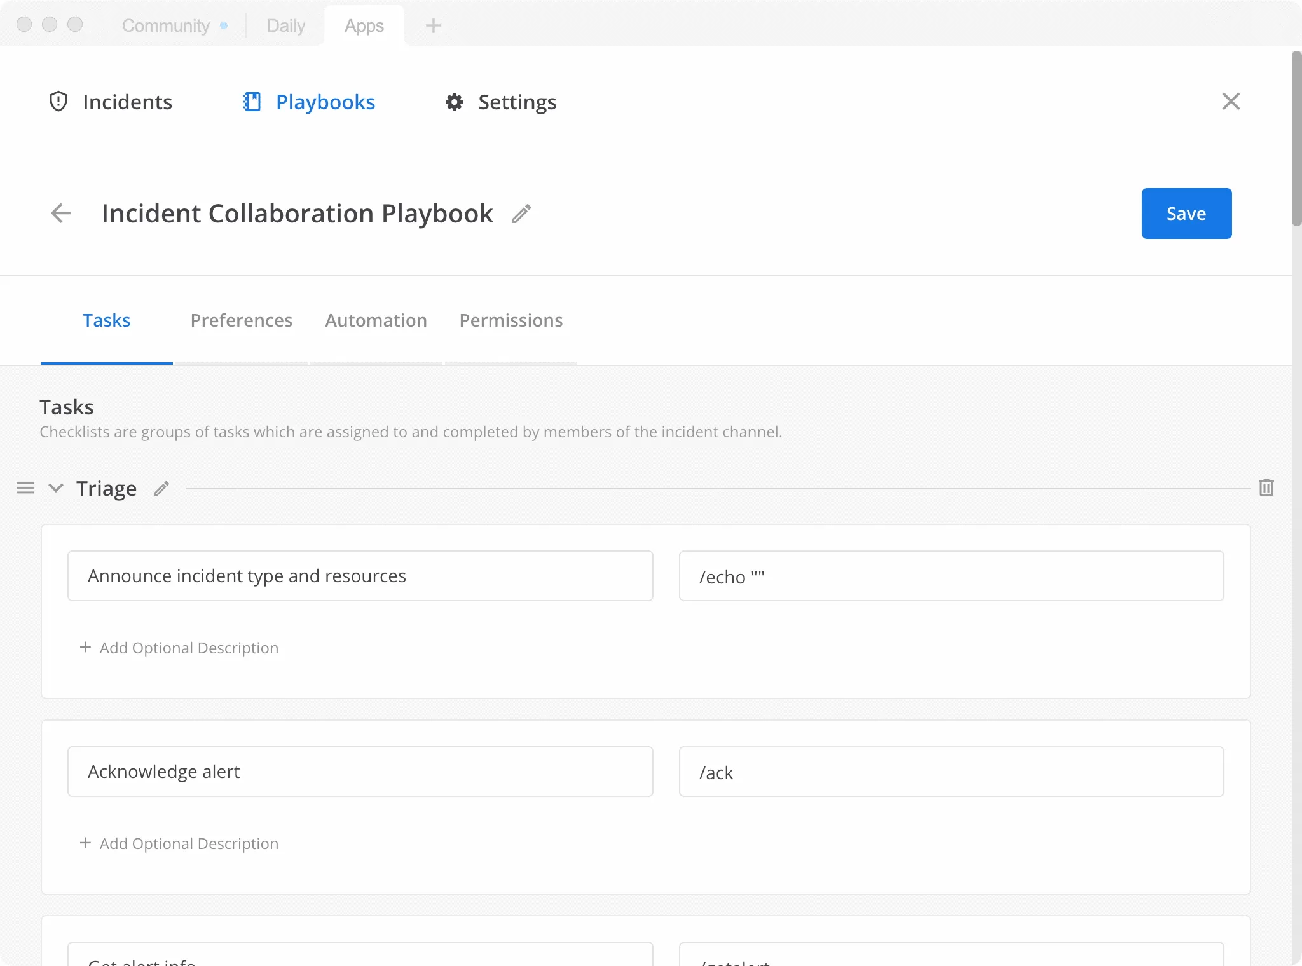The width and height of the screenshot is (1302, 966).
Task: Go back using the left arrow
Action: click(x=61, y=213)
